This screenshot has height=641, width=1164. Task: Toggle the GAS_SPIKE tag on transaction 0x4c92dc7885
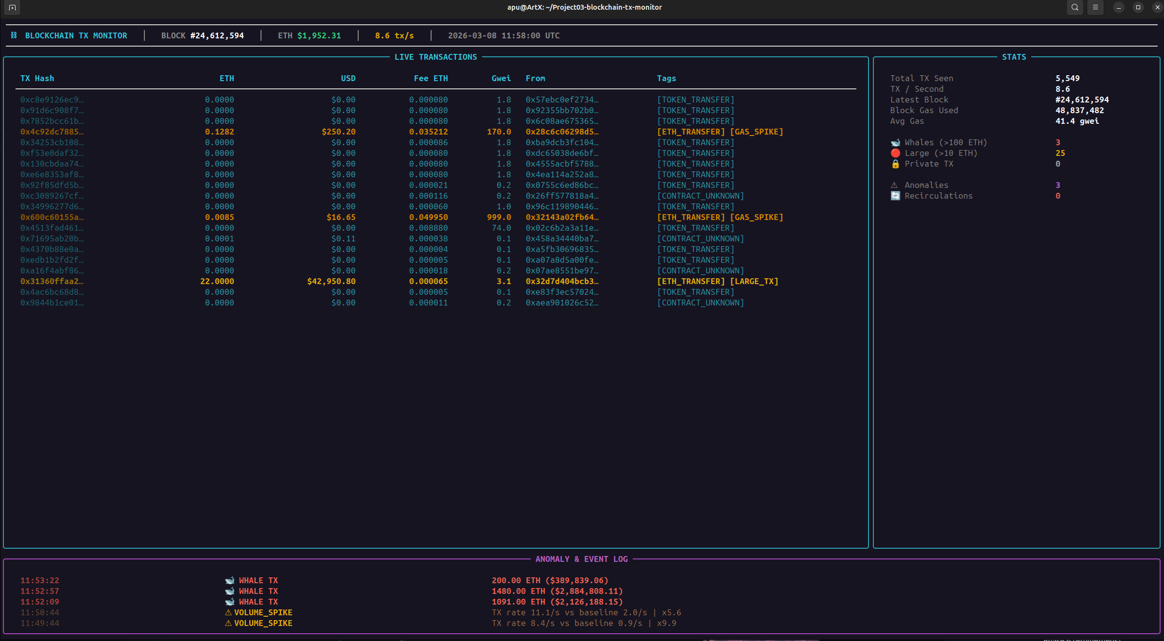757,132
